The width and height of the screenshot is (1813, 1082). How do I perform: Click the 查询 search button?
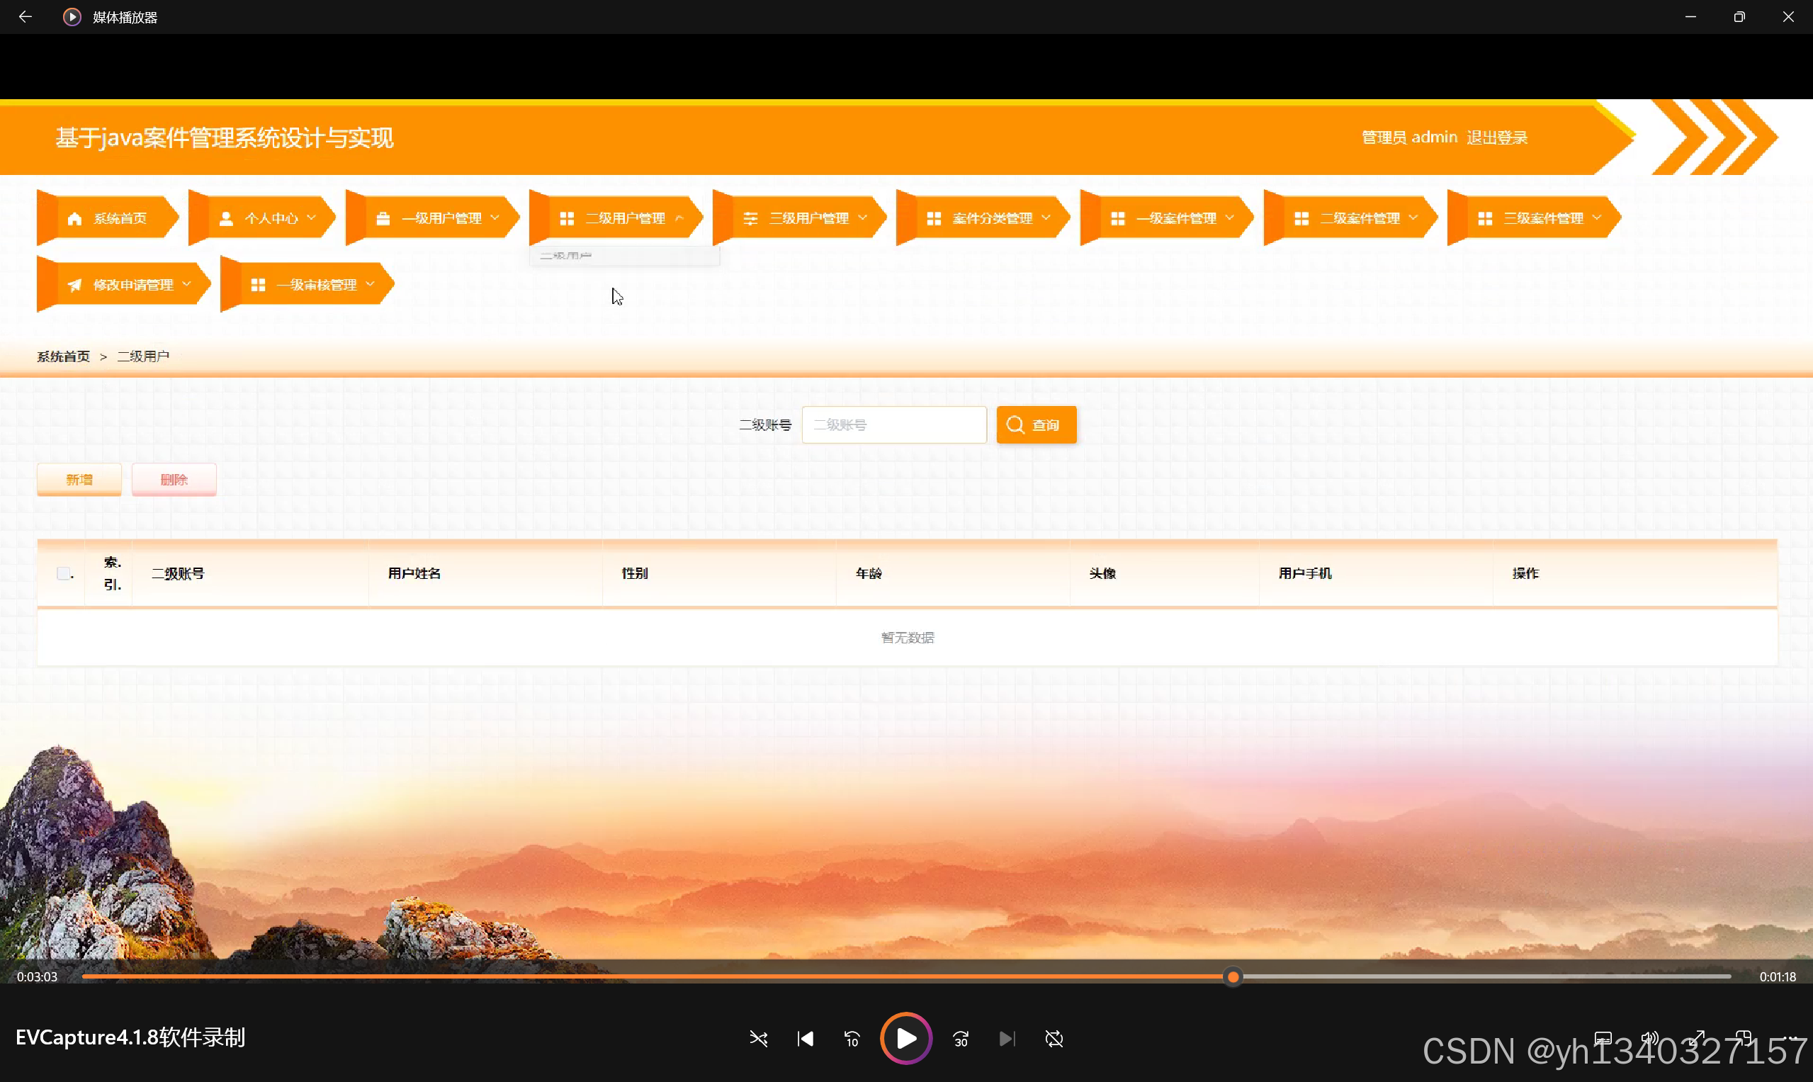pyautogui.click(x=1036, y=425)
